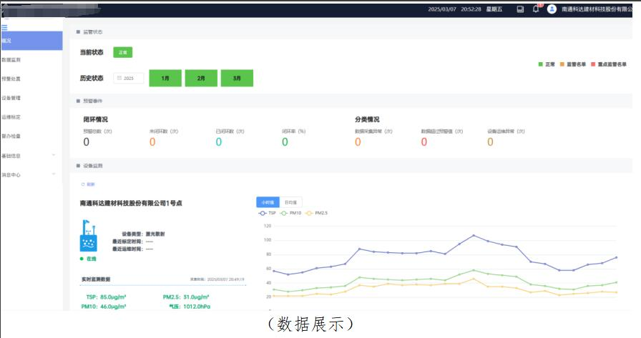The width and height of the screenshot is (641, 338).
Task: Switch to the 日均值 chart tab
Action: point(290,202)
